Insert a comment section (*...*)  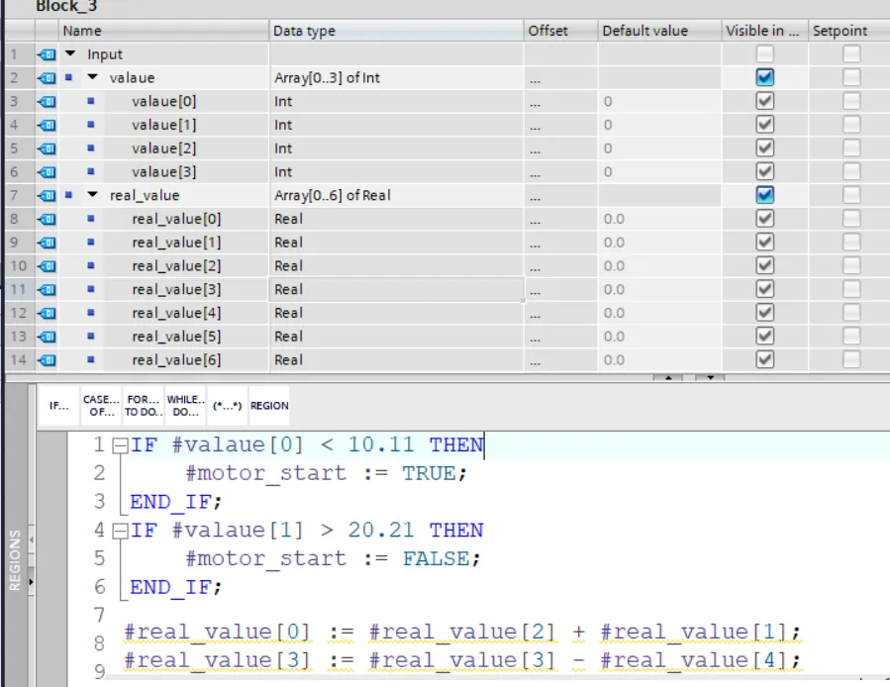(x=227, y=406)
